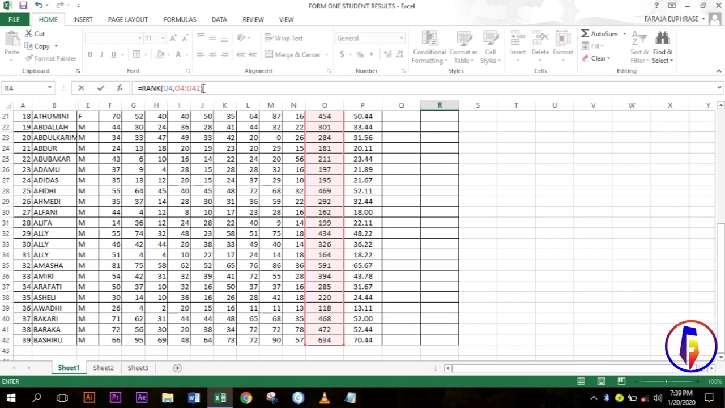Open Conditional Formatting menu
This screenshot has width=725, height=408.
pyautogui.click(x=429, y=47)
